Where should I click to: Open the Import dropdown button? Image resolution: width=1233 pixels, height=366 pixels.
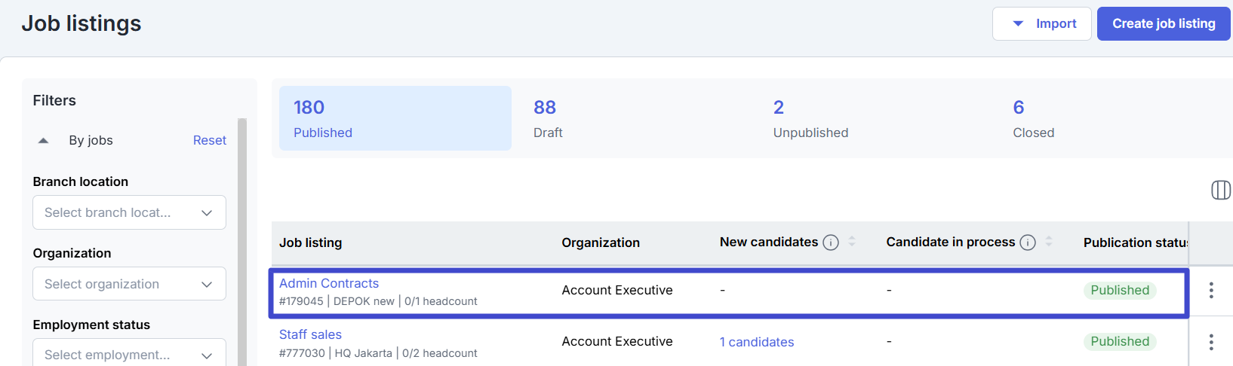[x=1041, y=23]
